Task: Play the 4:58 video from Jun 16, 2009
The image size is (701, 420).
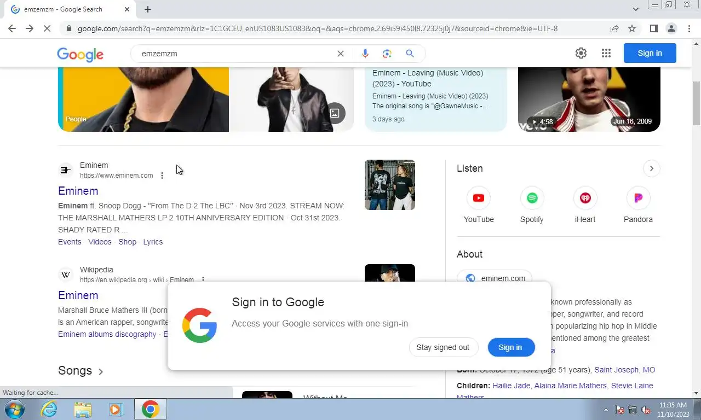Action: click(x=589, y=99)
